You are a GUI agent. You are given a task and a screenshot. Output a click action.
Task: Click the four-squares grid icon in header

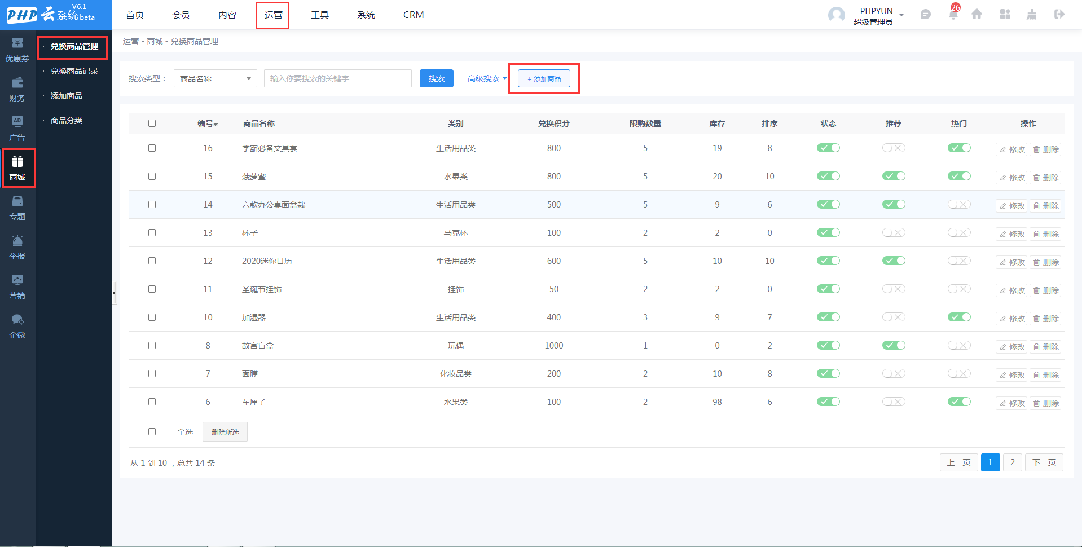(x=1005, y=14)
